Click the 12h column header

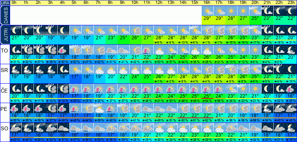(159, 3)
